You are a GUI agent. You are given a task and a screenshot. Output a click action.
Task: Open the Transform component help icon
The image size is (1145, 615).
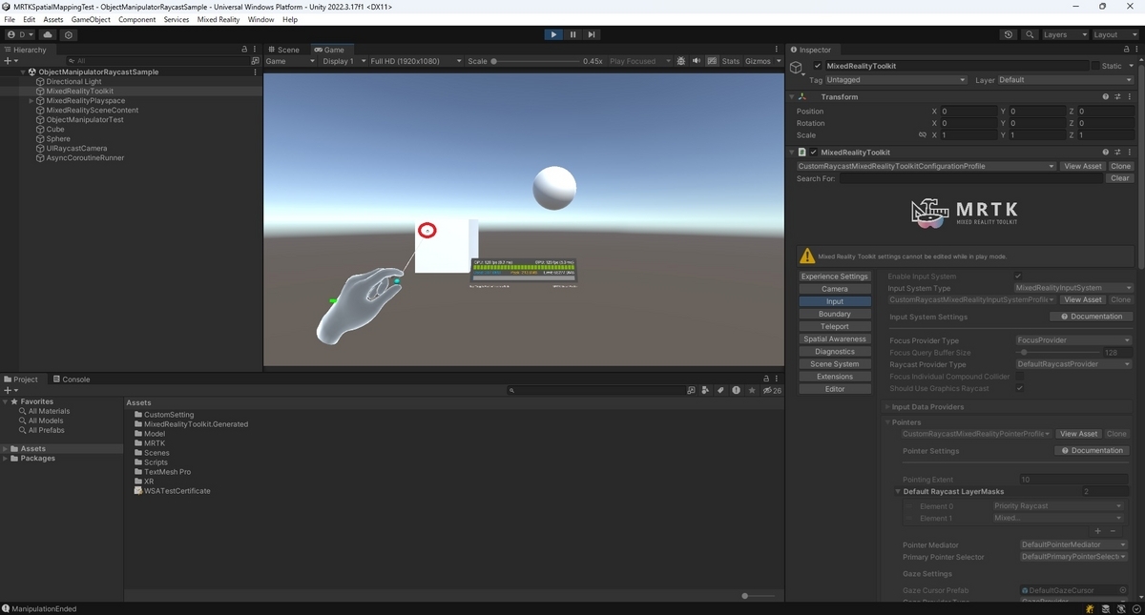click(1106, 97)
